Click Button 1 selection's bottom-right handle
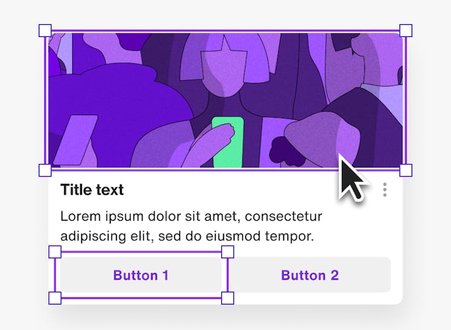Viewport: 451px width, 330px height. click(228, 298)
